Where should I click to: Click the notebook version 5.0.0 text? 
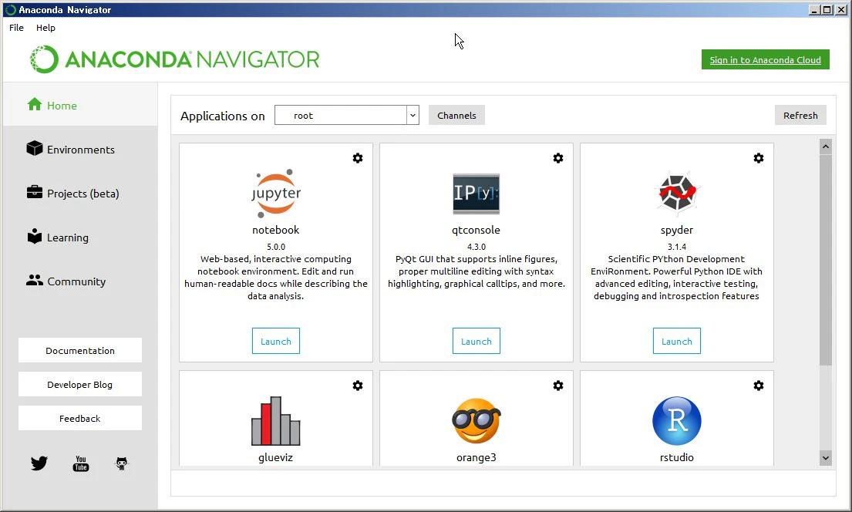pyautogui.click(x=276, y=247)
